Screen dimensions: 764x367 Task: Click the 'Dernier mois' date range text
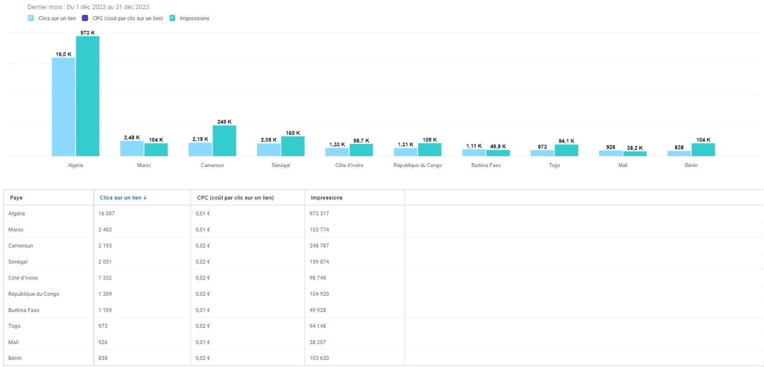[88, 7]
